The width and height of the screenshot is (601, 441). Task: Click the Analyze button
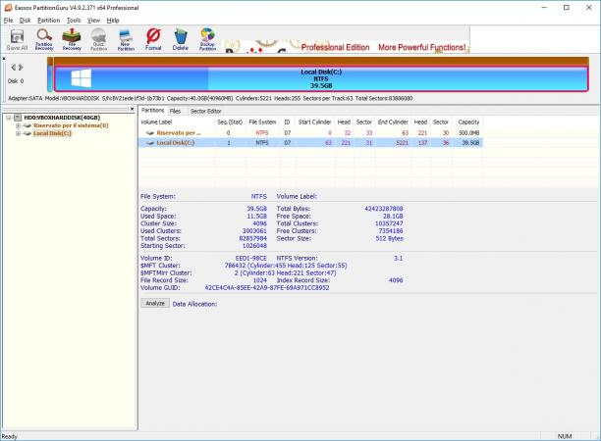click(155, 303)
